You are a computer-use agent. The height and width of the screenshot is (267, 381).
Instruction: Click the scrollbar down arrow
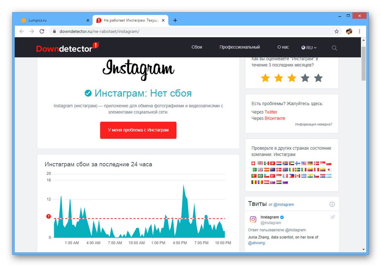pos(363,249)
